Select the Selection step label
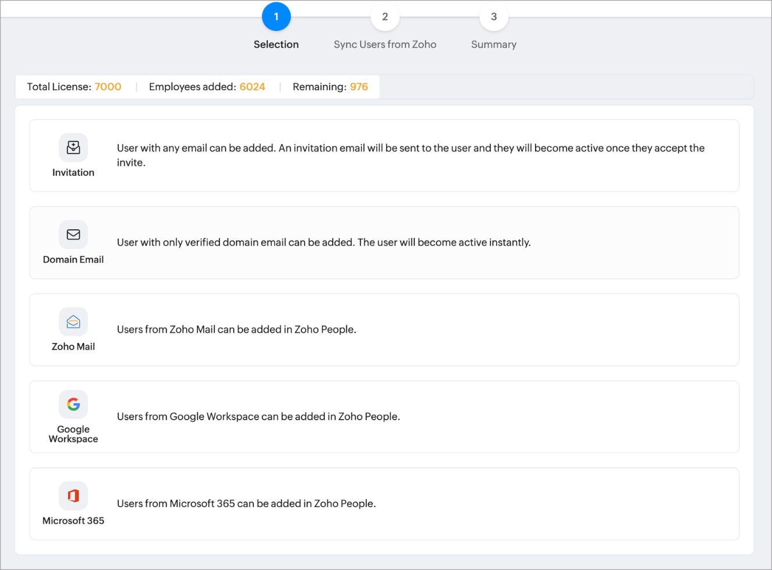The width and height of the screenshot is (772, 570). pyautogui.click(x=276, y=44)
